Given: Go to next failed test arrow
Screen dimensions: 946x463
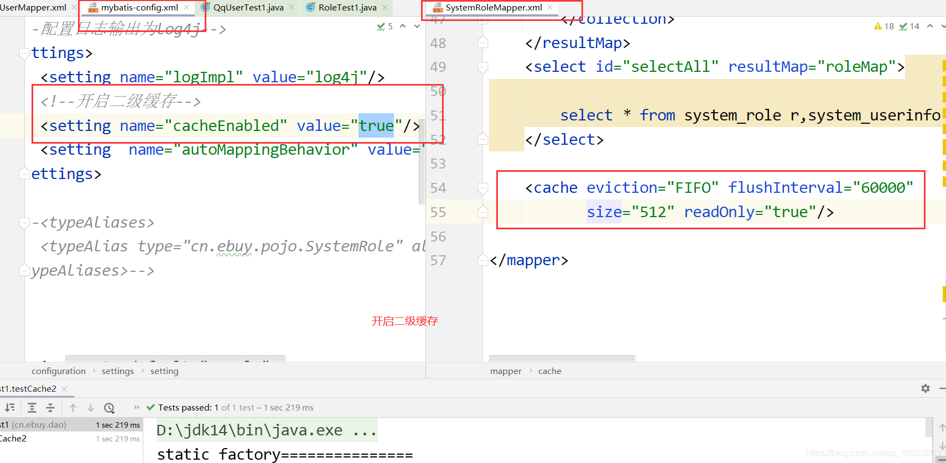Looking at the screenshot, I should [91, 408].
